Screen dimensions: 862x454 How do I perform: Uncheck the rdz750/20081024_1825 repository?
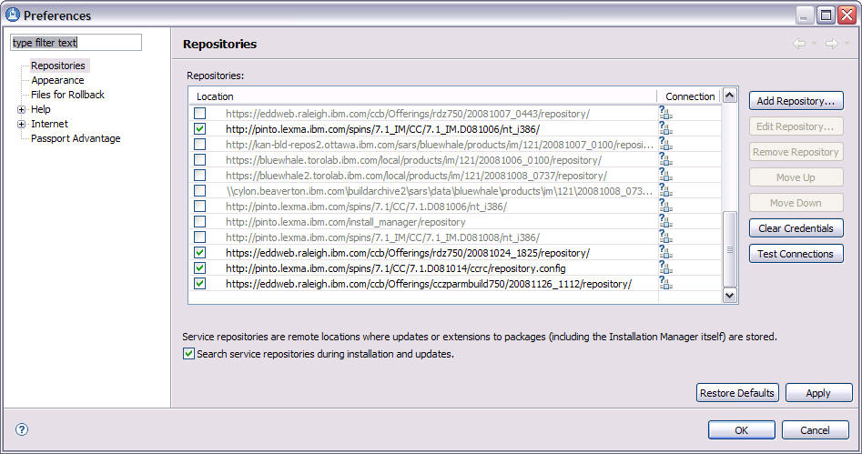[x=200, y=252]
